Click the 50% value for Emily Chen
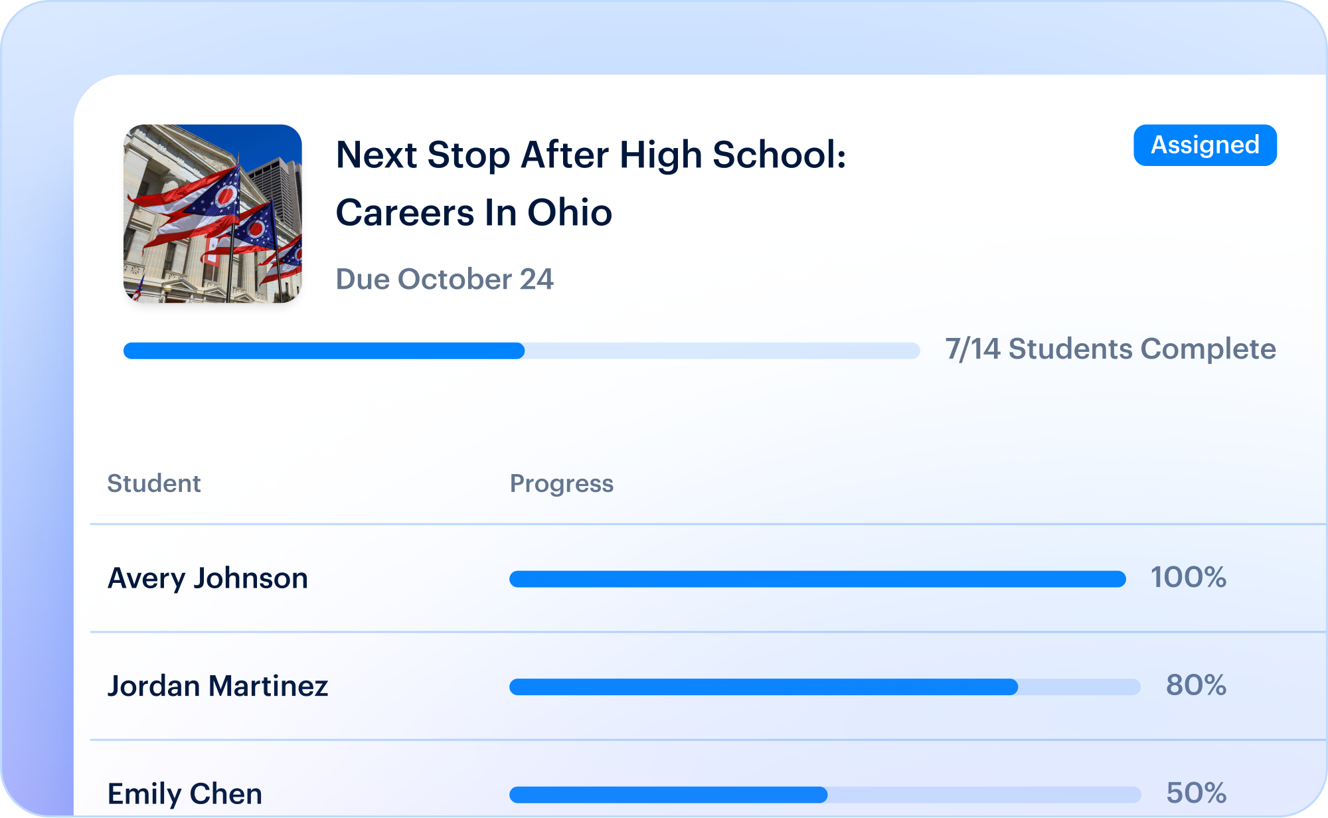The width and height of the screenshot is (1328, 818). (1197, 793)
